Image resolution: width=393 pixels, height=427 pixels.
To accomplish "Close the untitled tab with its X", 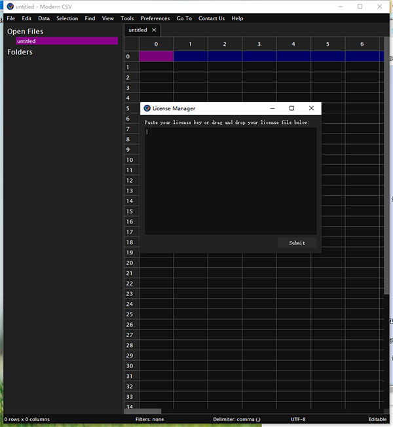I will click(x=154, y=30).
